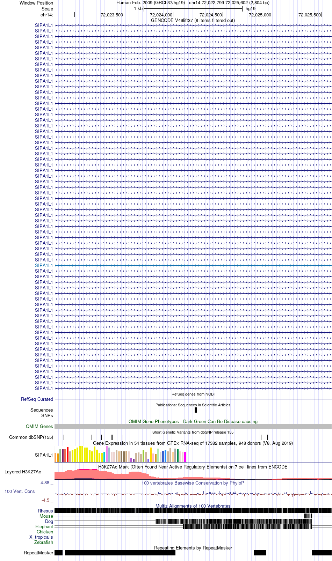Screen dimensions: 332x561
Task: Click the GTEx Gene Expression track title
Action: tap(193, 443)
